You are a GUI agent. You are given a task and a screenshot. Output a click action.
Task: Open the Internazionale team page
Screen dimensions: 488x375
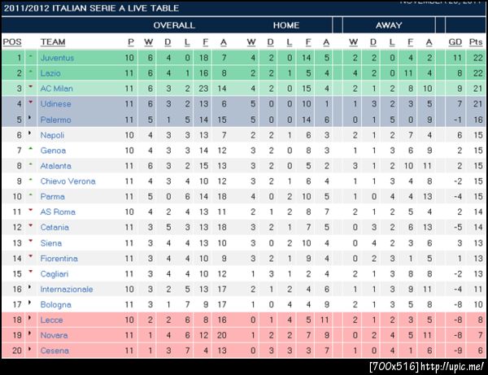click(x=67, y=289)
